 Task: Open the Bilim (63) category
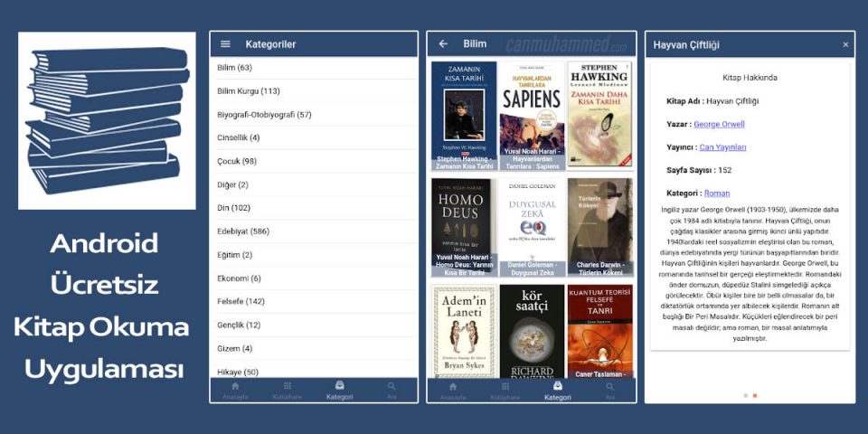(x=314, y=68)
